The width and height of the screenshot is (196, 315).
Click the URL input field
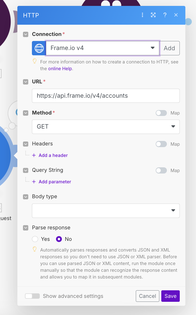[x=106, y=96]
